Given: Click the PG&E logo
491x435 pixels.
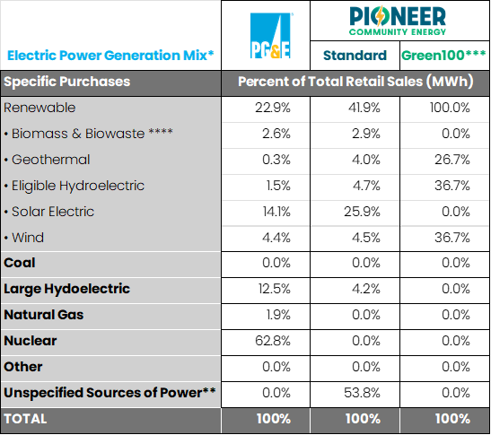Looking at the screenshot, I should pyautogui.click(x=271, y=36).
